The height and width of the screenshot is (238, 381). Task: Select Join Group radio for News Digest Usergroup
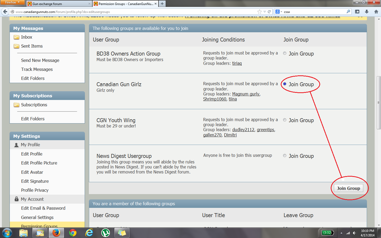[285, 155]
